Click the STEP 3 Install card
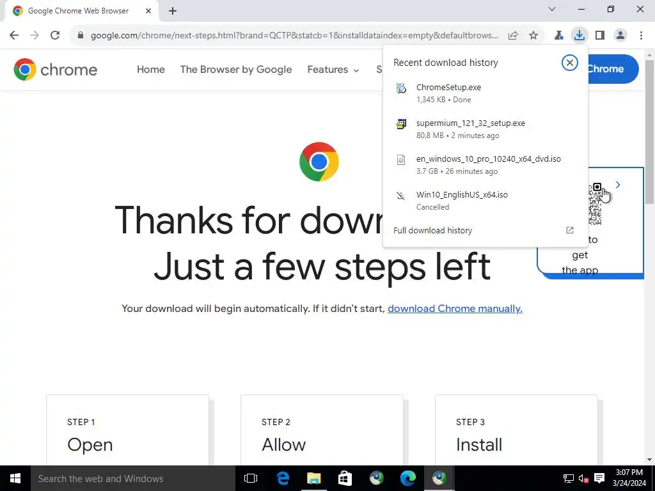The width and height of the screenshot is (655, 491). [x=516, y=430]
